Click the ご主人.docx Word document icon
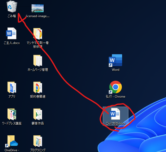The width and height of the screenshot is (166, 152). (12, 34)
